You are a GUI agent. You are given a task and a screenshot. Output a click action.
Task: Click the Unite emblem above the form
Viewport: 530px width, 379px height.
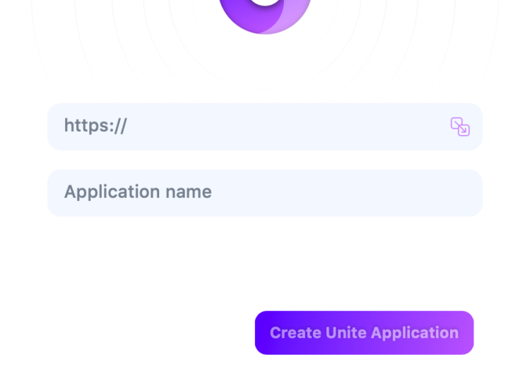click(265, 14)
